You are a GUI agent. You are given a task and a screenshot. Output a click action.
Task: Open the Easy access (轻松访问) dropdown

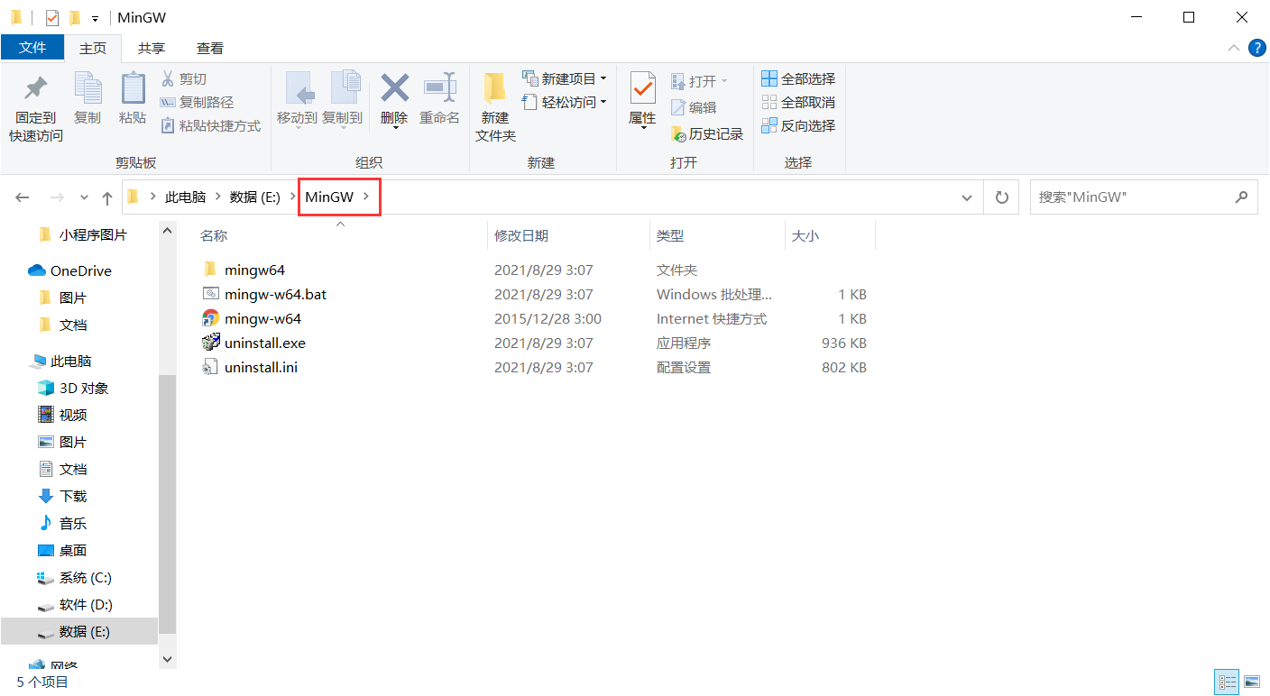565,103
